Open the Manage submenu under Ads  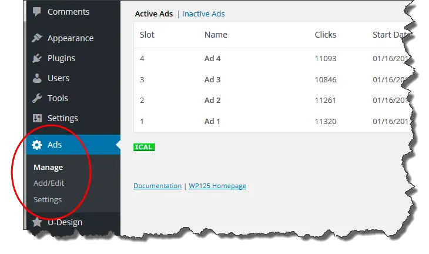[x=48, y=167]
